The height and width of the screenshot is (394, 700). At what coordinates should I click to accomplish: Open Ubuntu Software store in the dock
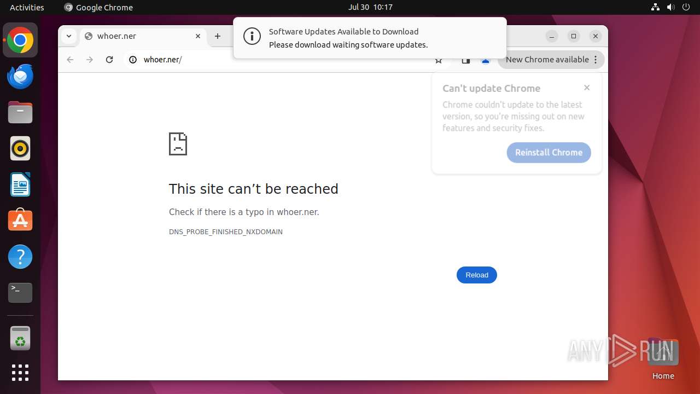tap(20, 221)
